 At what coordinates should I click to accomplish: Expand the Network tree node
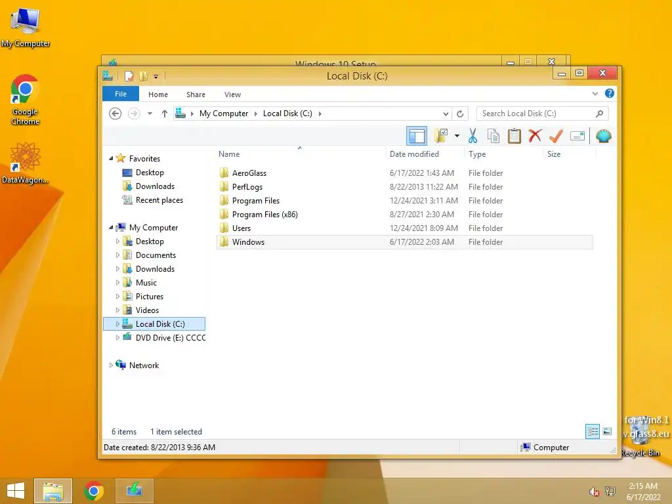pos(111,365)
